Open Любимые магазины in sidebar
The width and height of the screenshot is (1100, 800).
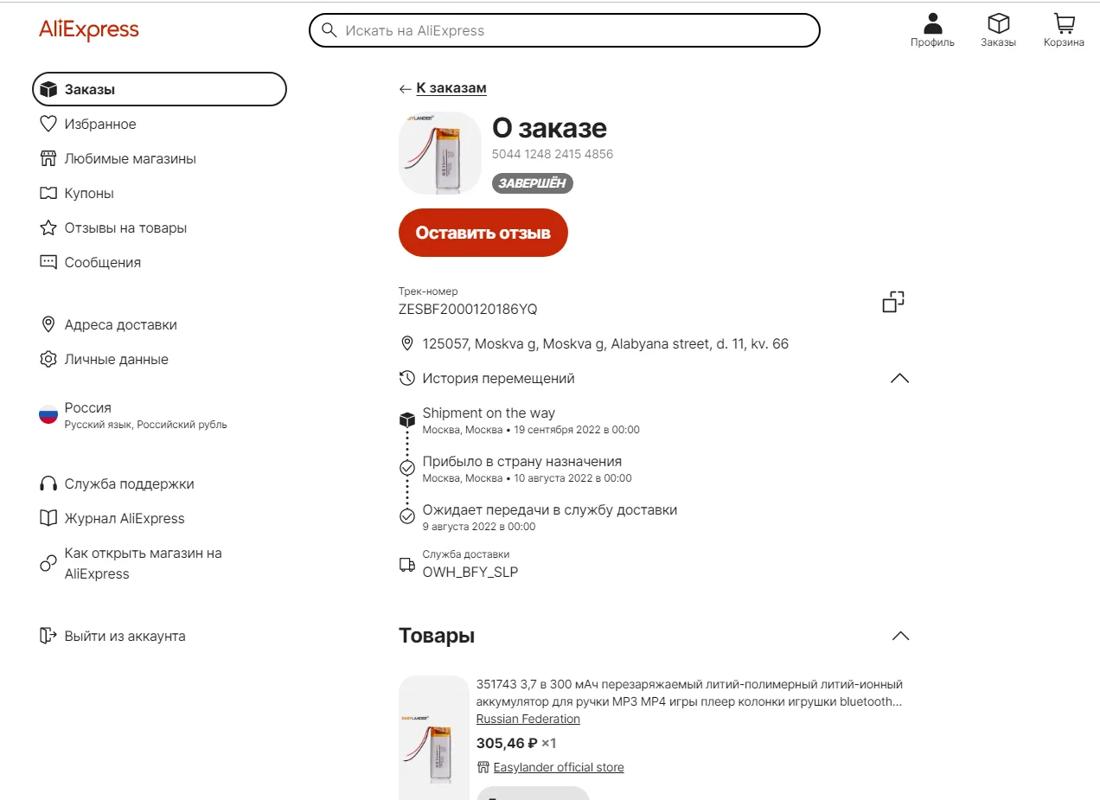pyautogui.click(x=118, y=159)
